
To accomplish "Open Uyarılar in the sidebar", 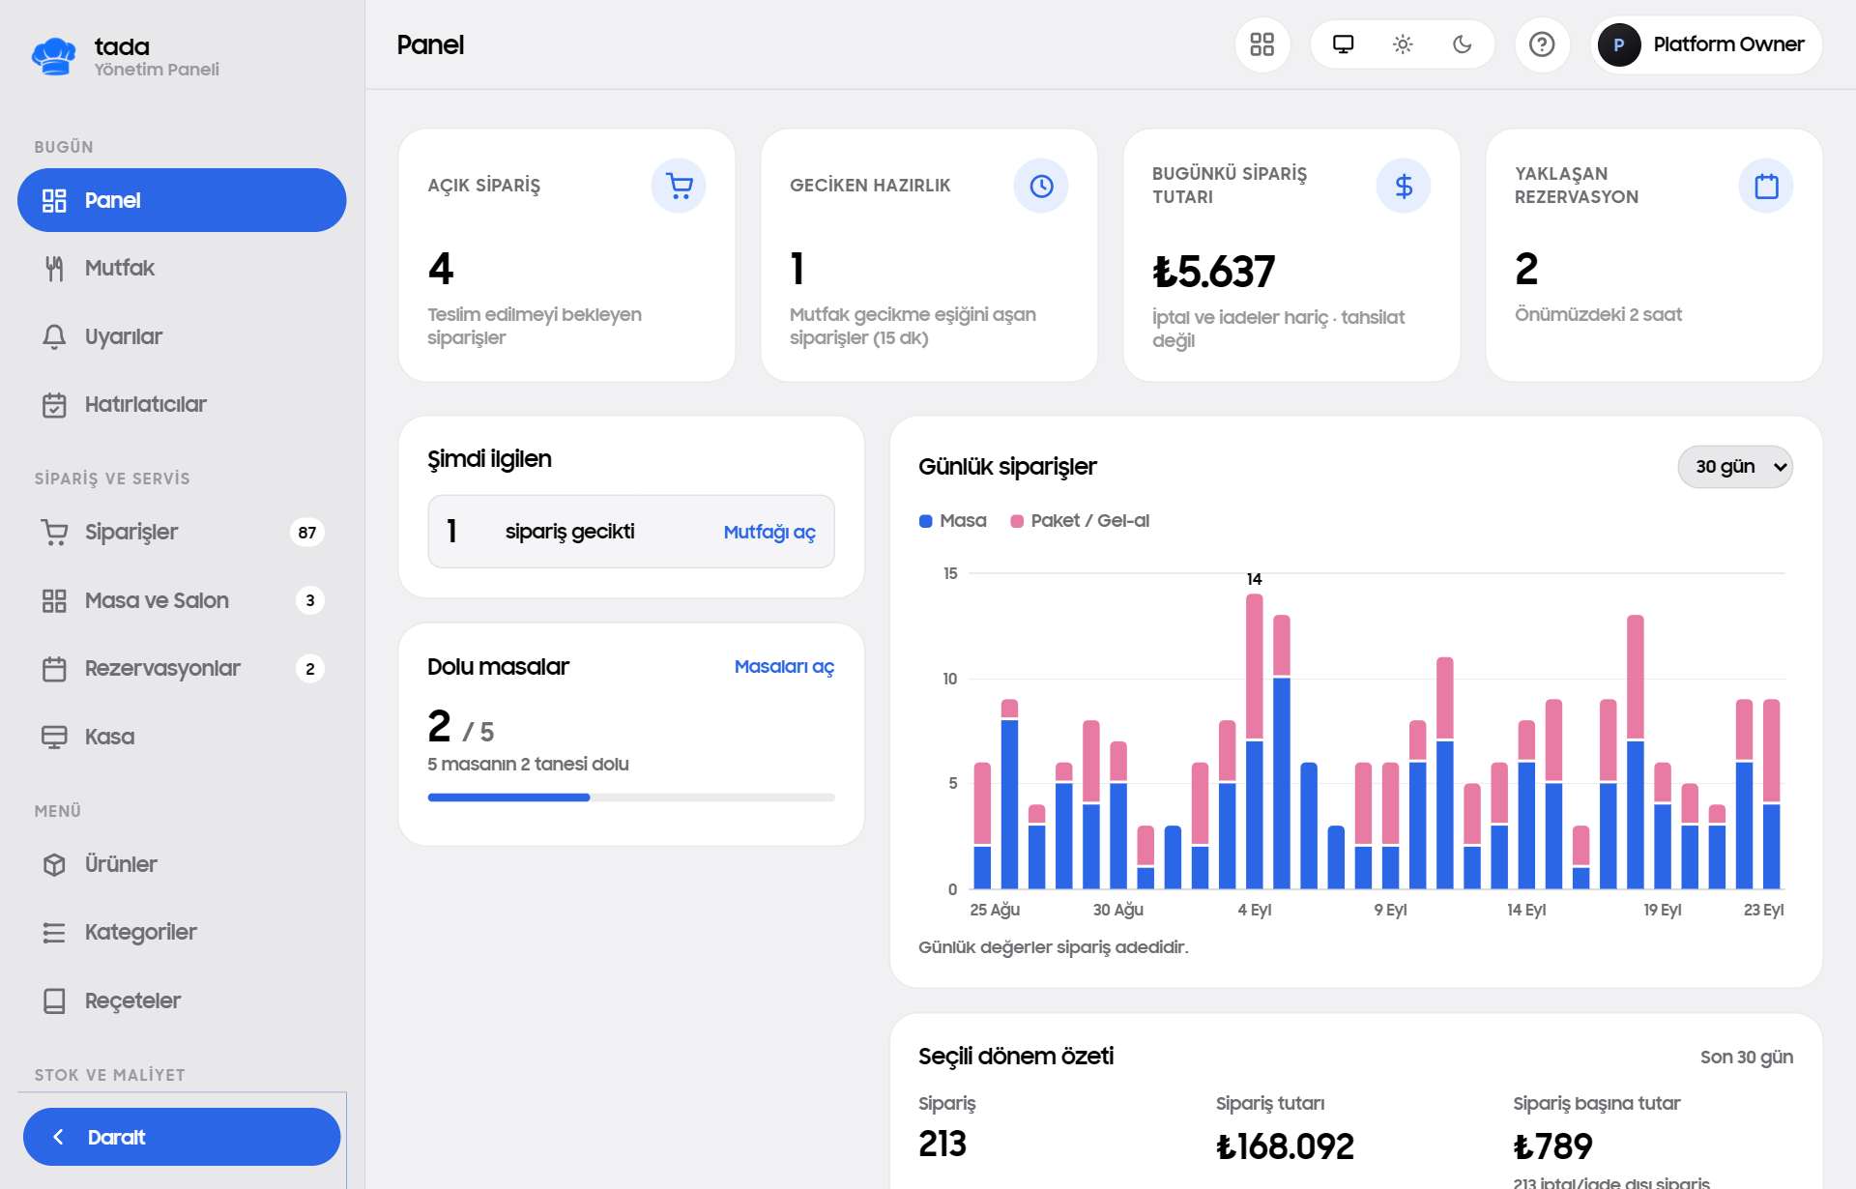I will click(x=182, y=336).
